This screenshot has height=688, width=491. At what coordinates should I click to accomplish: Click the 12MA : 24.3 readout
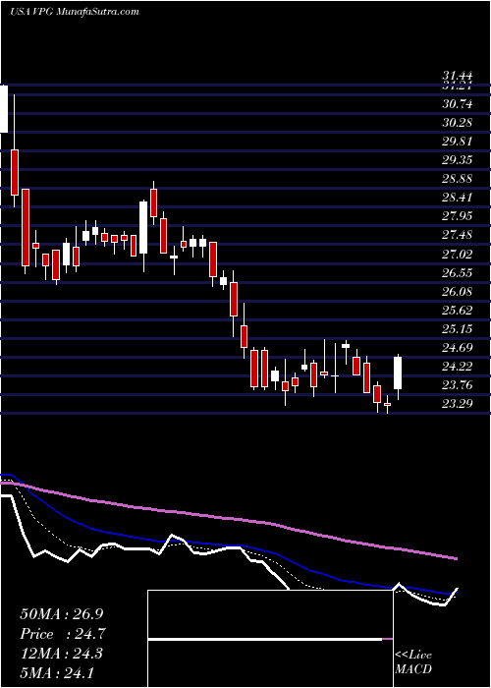[x=61, y=654]
